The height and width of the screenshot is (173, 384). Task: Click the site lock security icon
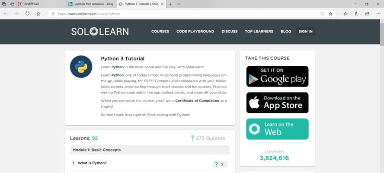click(x=53, y=14)
